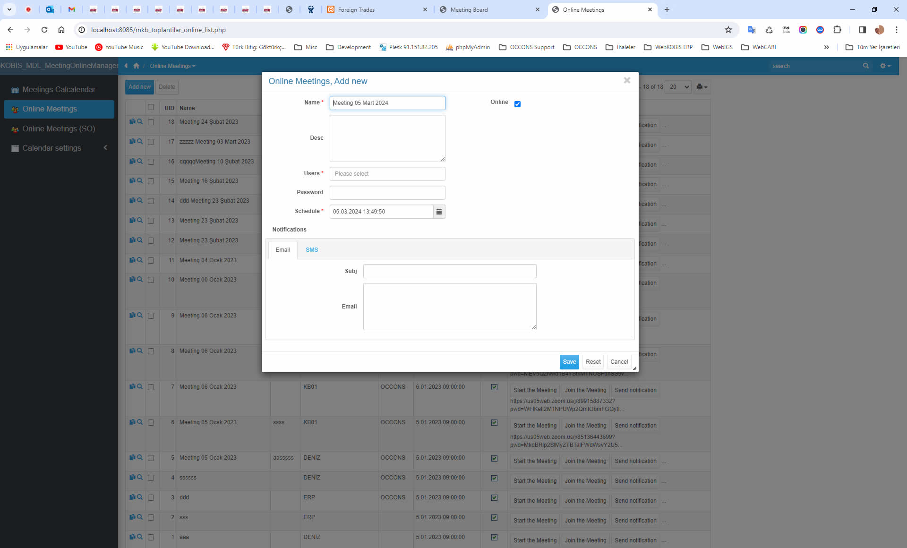Click the Reset button
Viewport: 907px width, 548px height.
(x=593, y=362)
